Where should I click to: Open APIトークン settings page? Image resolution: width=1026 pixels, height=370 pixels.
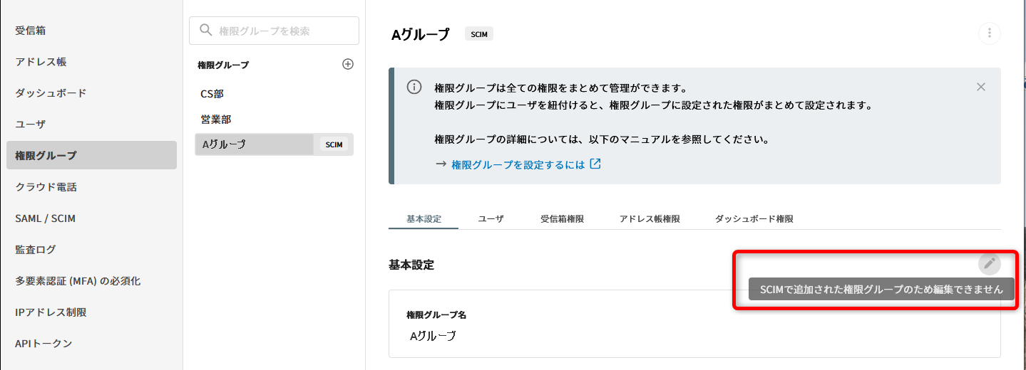[x=43, y=343]
